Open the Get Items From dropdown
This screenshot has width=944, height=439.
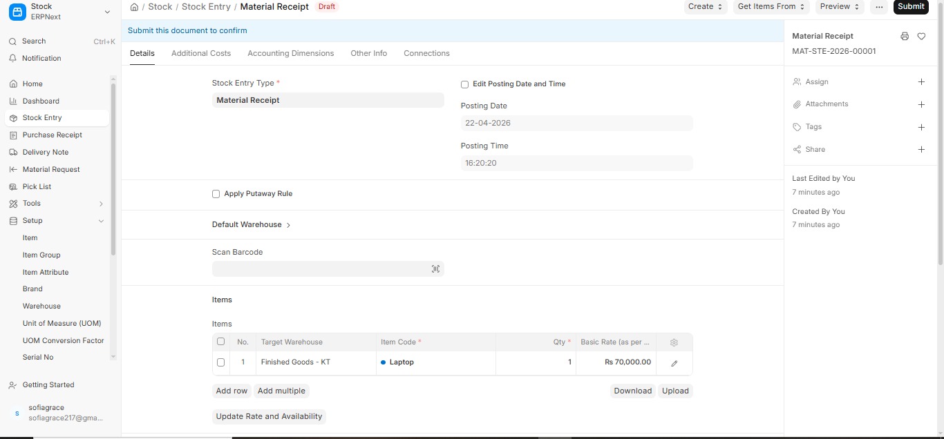tap(771, 7)
